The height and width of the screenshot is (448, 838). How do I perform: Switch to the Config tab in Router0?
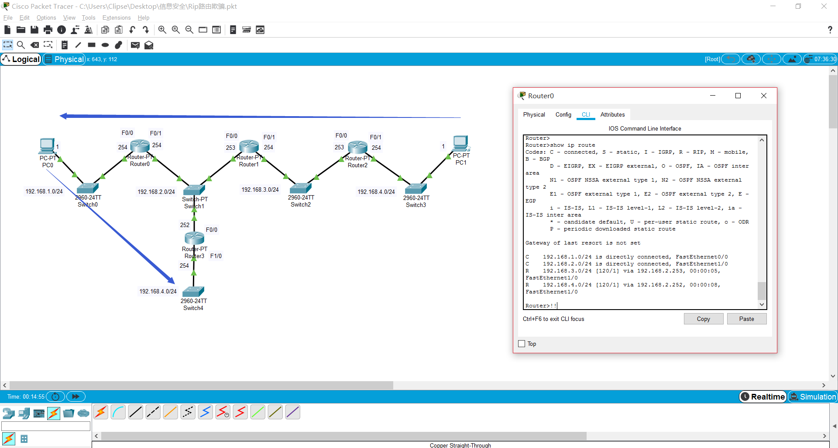click(x=563, y=114)
